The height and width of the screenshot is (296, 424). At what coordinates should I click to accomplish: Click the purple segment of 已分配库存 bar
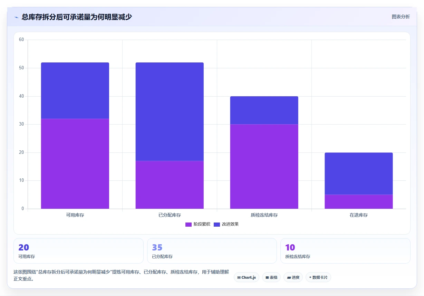pyautogui.click(x=170, y=185)
